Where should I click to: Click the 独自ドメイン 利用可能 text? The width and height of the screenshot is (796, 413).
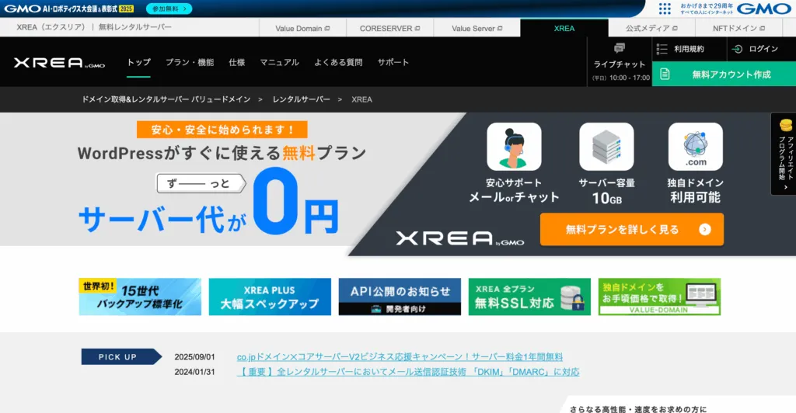(696, 190)
